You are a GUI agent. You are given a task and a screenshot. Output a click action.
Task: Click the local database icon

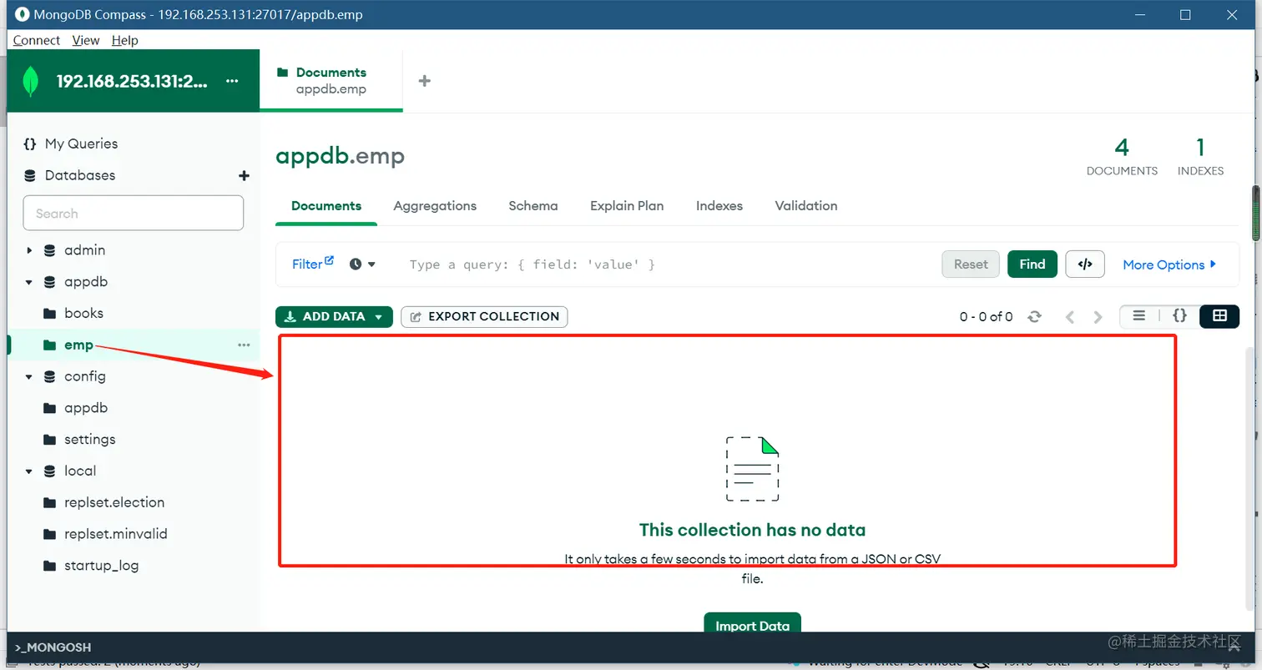click(50, 471)
